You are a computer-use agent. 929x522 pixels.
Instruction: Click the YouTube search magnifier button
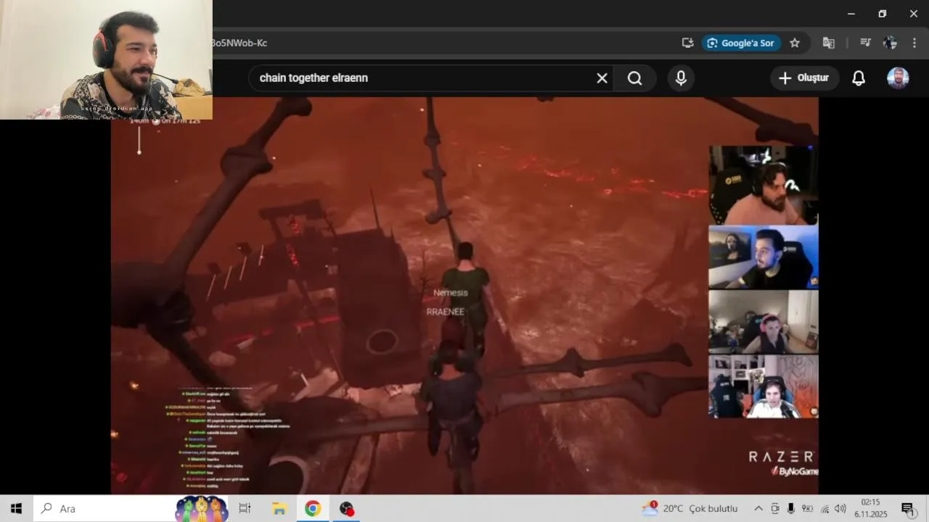[x=635, y=78]
